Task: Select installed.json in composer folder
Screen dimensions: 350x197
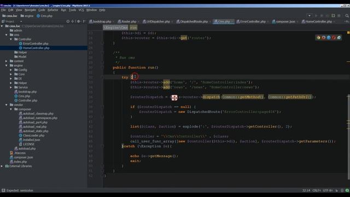Action: point(31,140)
